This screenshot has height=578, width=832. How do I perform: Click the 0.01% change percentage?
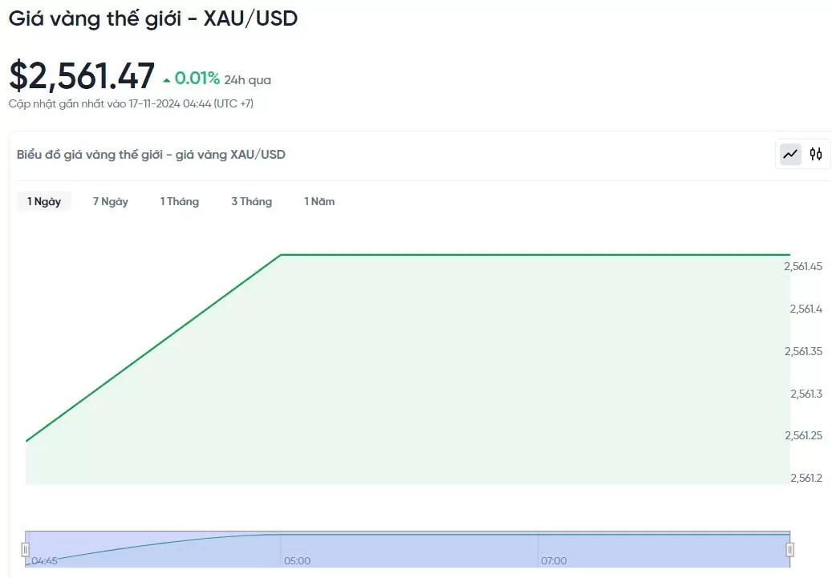pos(197,79)
